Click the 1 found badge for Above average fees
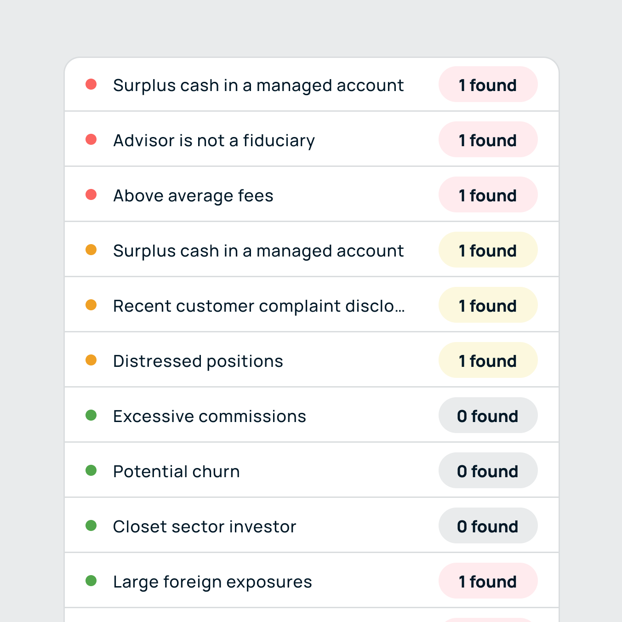Viewport: 622px width, 622px height. point(488,195)
